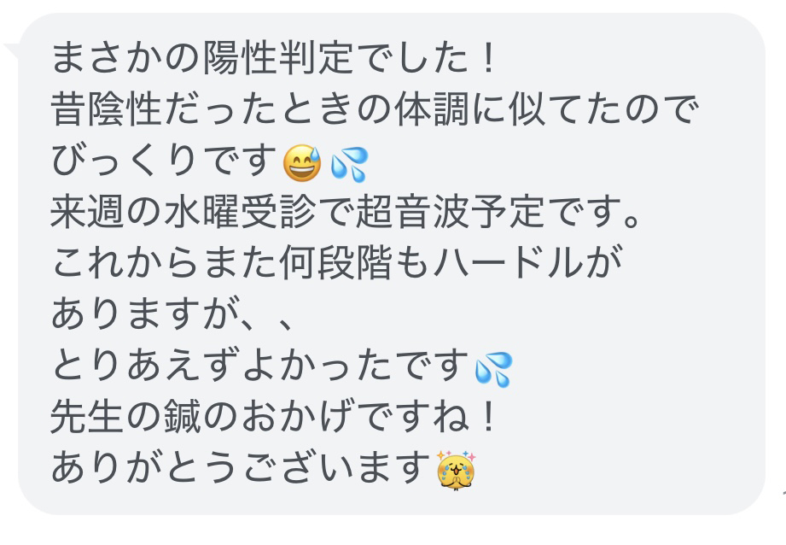
Task: Click the word 陽性判定 in the message
Action: [x=278, y=58]
